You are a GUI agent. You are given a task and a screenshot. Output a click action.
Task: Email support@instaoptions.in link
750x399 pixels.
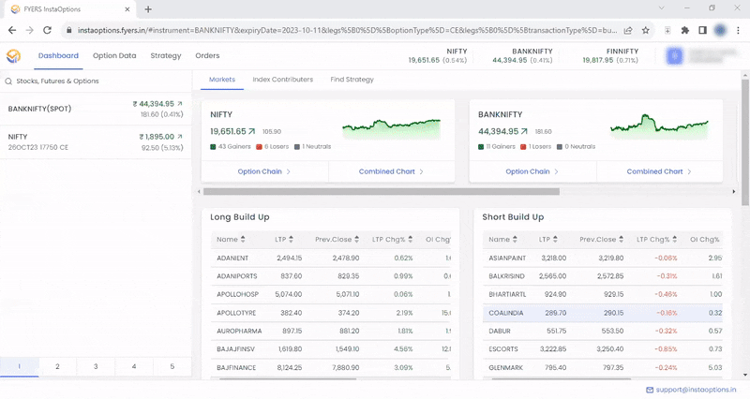(x=696, y=390)
